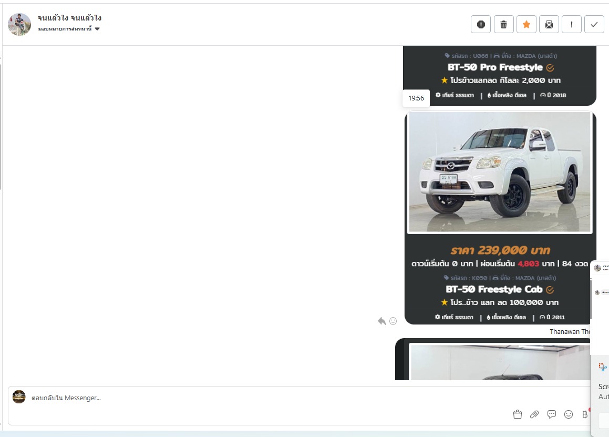This screenshot has height=437, width=609.
Task: Open saved replies speech bubble icon
Action: point(552,414)
